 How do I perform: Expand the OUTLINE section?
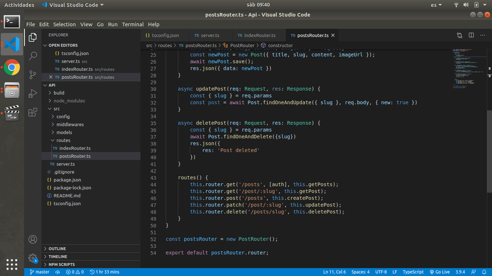[x=57, y=249]
